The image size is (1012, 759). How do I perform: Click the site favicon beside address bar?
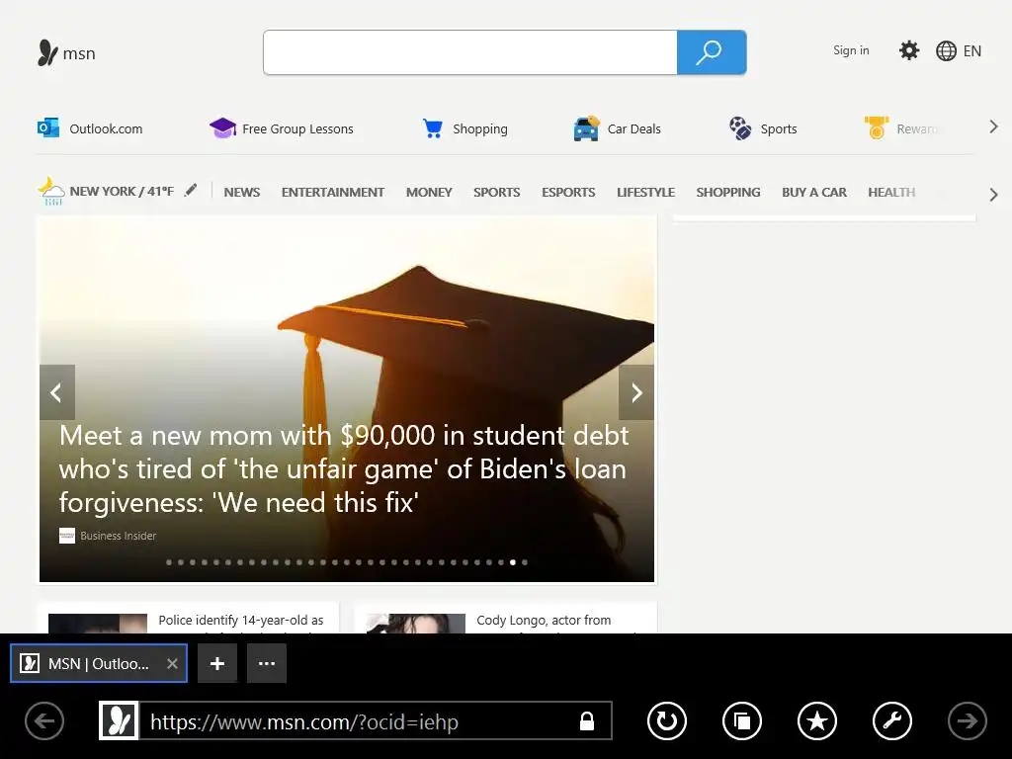coord(119,720)
